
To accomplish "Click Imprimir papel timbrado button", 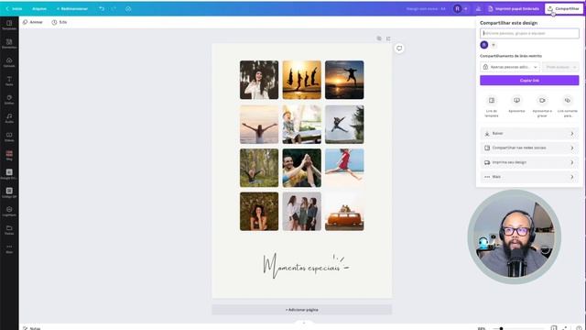I will tap(514, 8).
